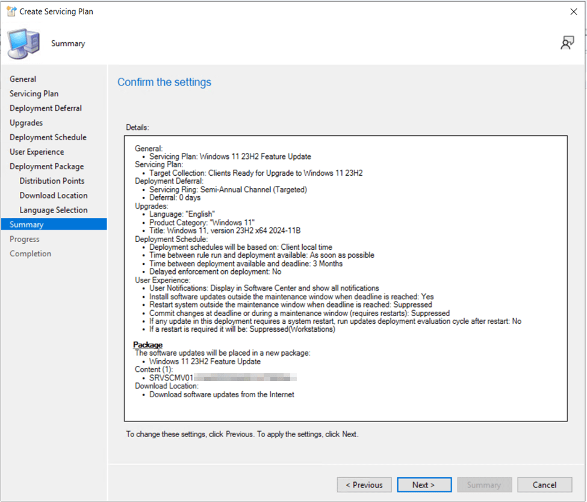Click the feedback person icon at top right
The width and height of the screenshot is (587, 502).
[567, 43]
